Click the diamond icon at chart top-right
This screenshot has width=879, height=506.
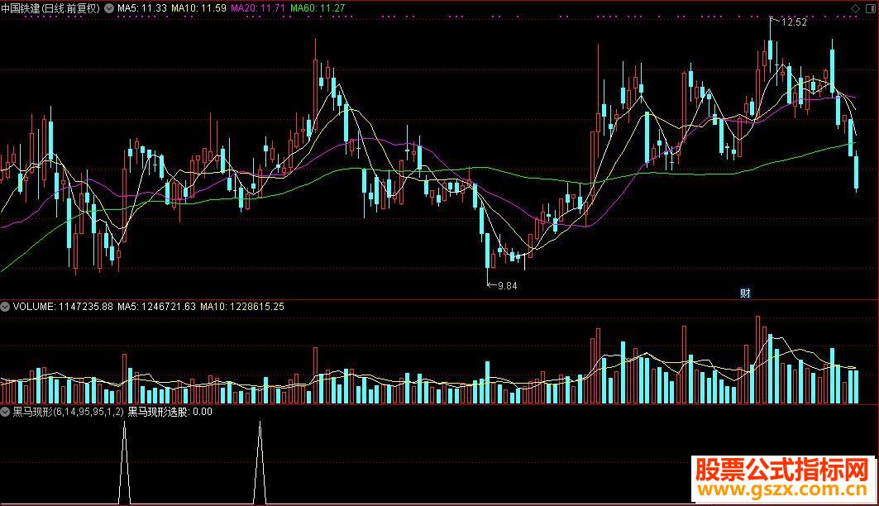pos(855,8)
